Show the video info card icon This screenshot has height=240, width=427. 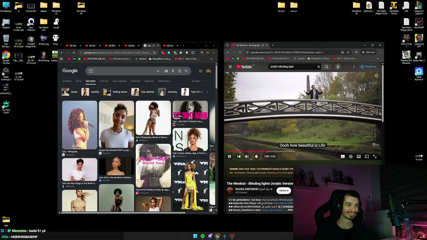[x=376, y=76]
